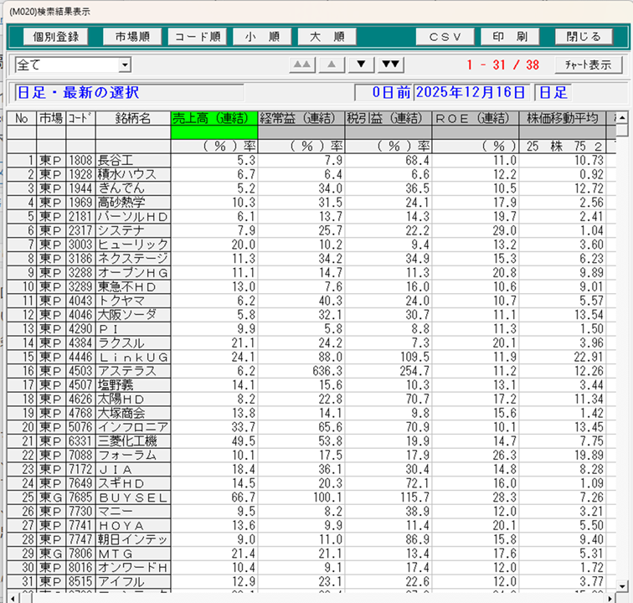Sort by market with 市場順 button
Screen dimensions: 633x603
pyautogui.click(x=132, y=37)
